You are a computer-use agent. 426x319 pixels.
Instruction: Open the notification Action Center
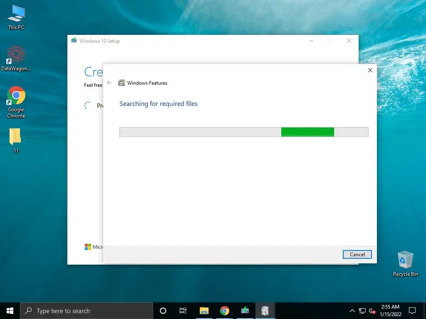click(x=412, y=311)
